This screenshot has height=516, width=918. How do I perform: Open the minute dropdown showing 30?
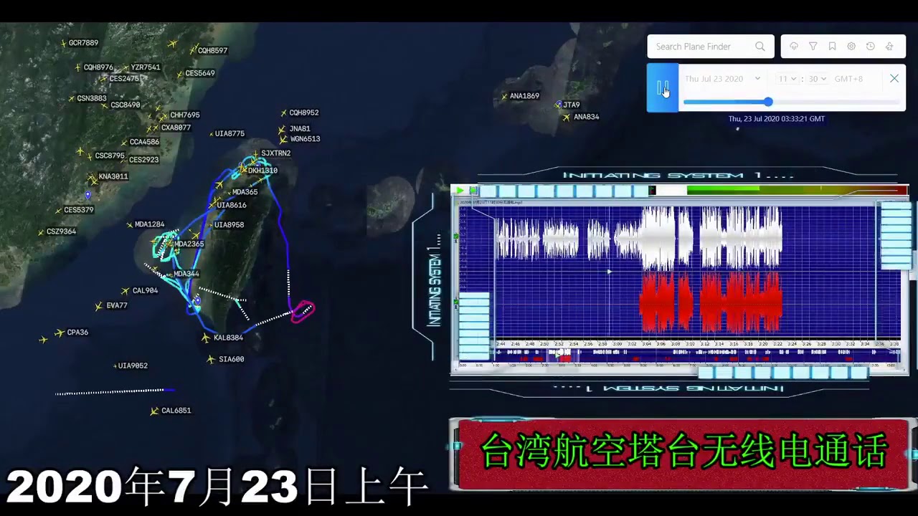click(x=818, y=79)
